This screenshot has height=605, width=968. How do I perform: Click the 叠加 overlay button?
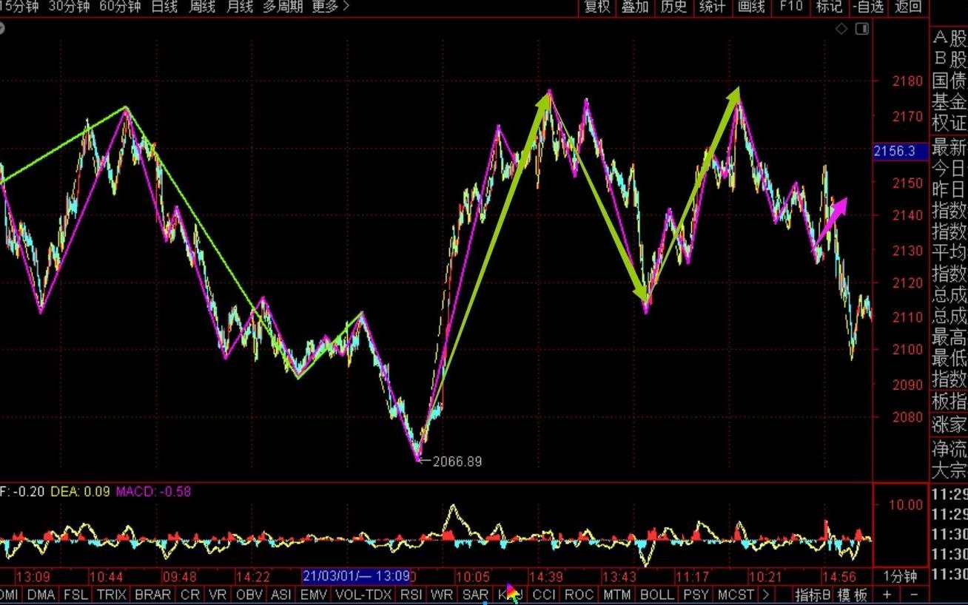(x=635, y=7)
